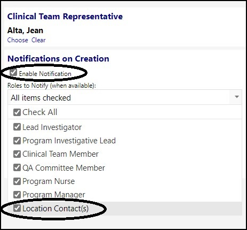Uncheck the Lead Investigator role
This screenshot has width=247, height=230.
pyautogui.click(x=17, y=127)
